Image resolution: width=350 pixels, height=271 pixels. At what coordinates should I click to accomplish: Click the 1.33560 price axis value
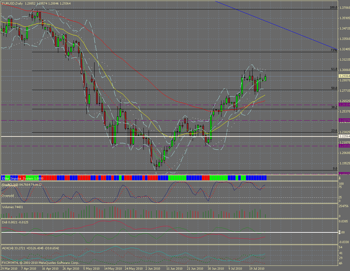click(x=344, y=39)
